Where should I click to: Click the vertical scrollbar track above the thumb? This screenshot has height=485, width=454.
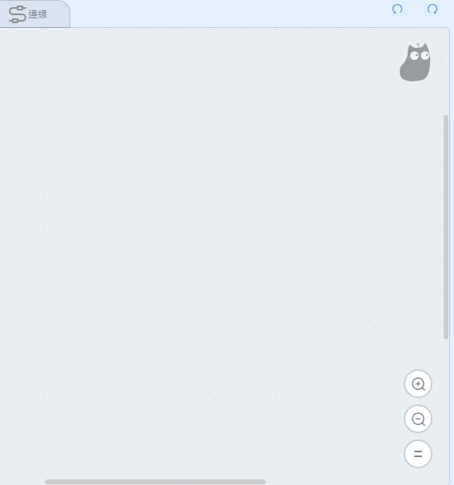[x=446, y=71]
